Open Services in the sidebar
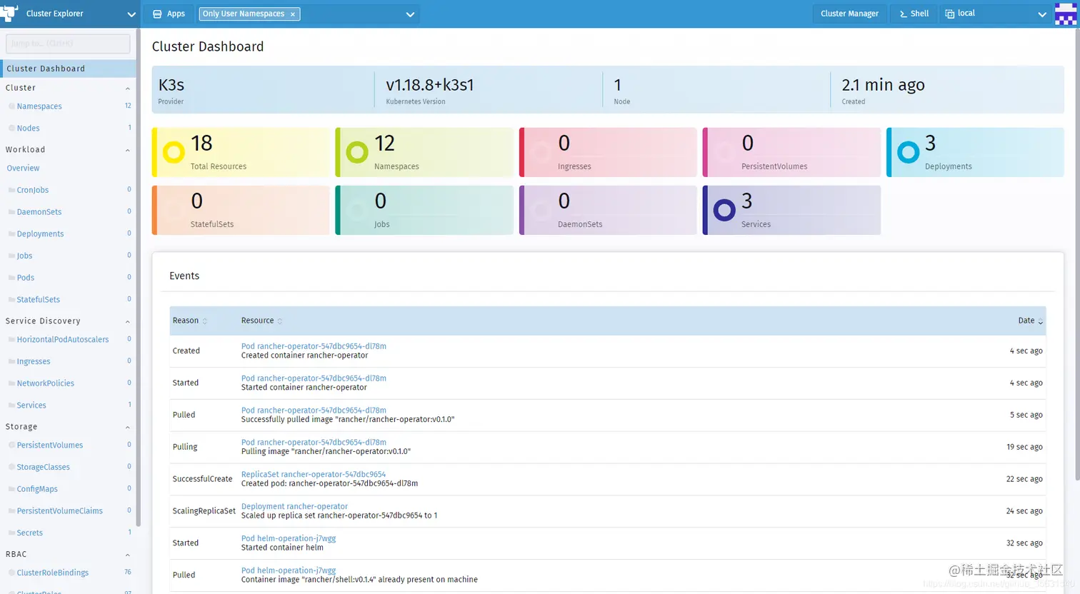 (31, 406)
